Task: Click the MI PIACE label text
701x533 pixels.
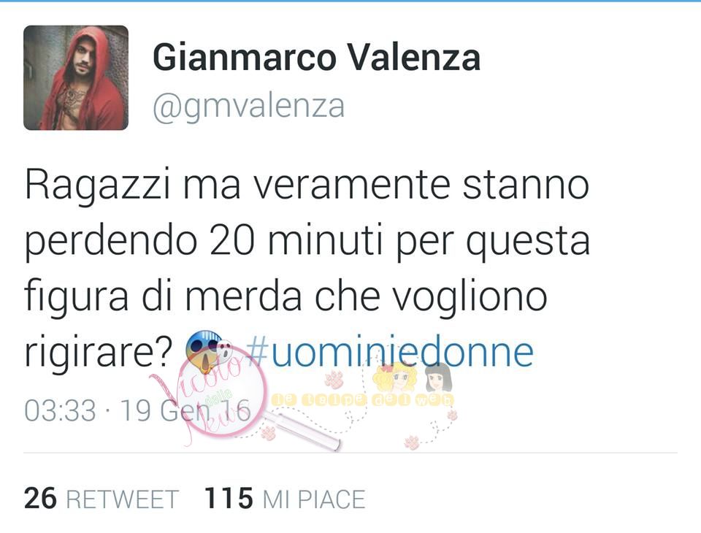Action: click(x=314, y=499)
